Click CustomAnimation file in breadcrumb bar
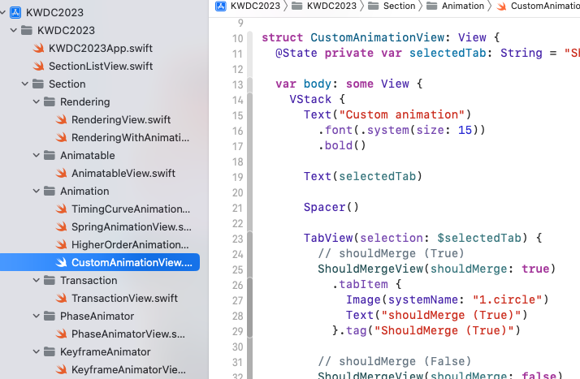 click(538, 6)
